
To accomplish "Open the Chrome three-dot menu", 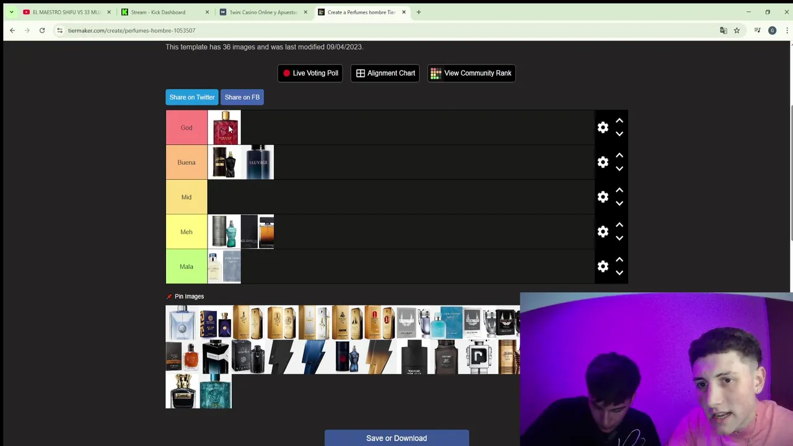I will pyautogui.click(x=787, y=30).
